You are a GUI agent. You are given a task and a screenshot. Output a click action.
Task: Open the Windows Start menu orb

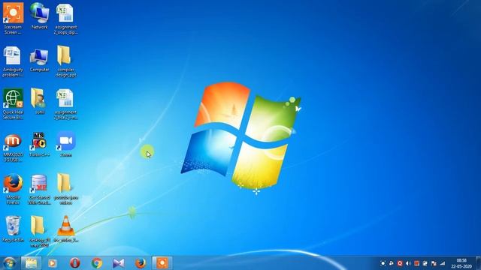(9, 263)
